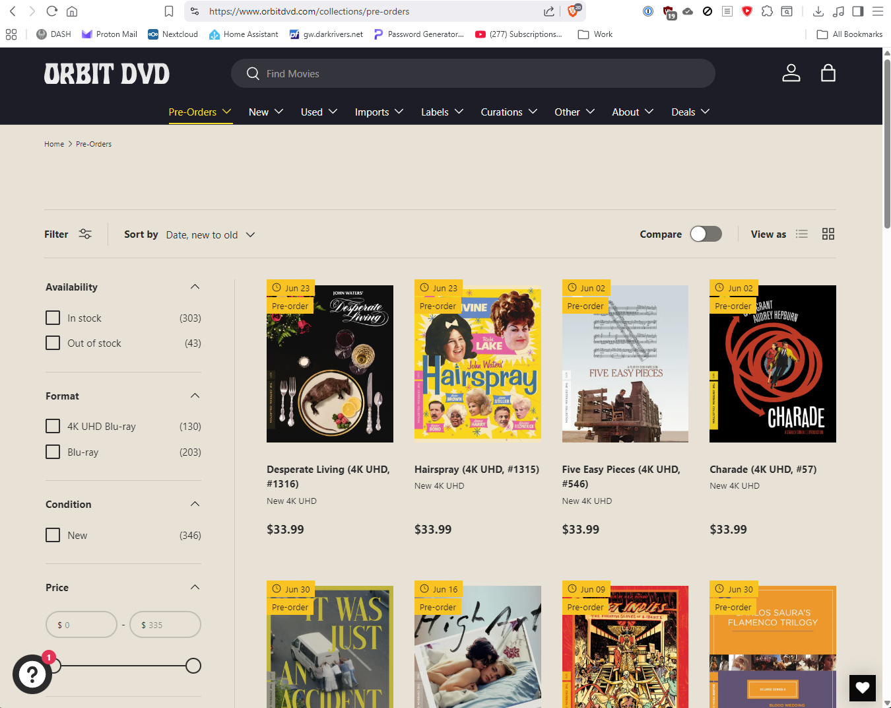Reload the current page
The image size is (891, 708).
(52, 11)
